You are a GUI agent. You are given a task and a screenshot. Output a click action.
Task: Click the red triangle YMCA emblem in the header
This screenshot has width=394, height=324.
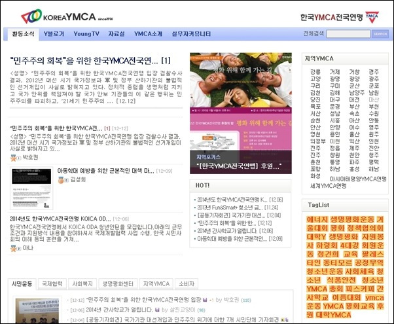[372, 17]
